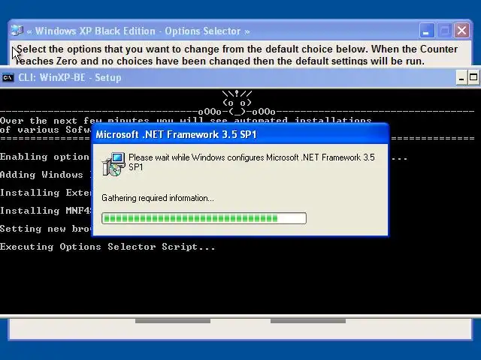Click the Windows XP Black Edition Options Selector title
The height and width of the screenshot is (360, 481).
coord(138,31)
